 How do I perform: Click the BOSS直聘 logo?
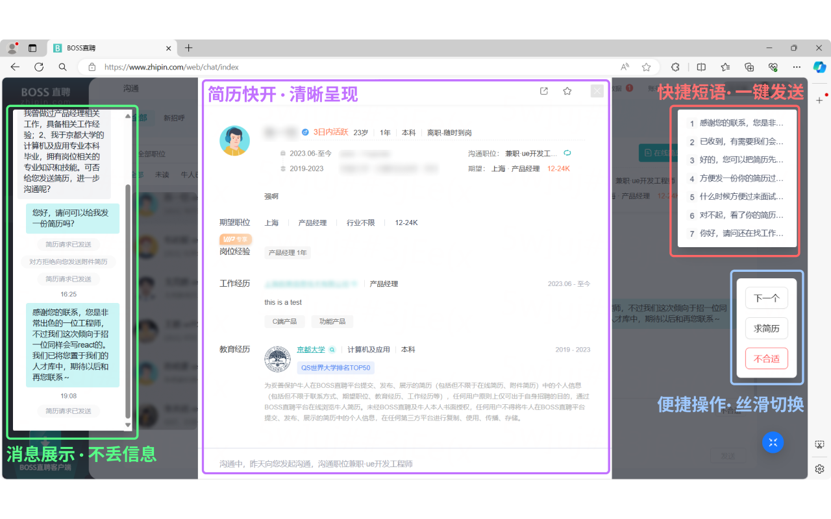pos(44,92)
